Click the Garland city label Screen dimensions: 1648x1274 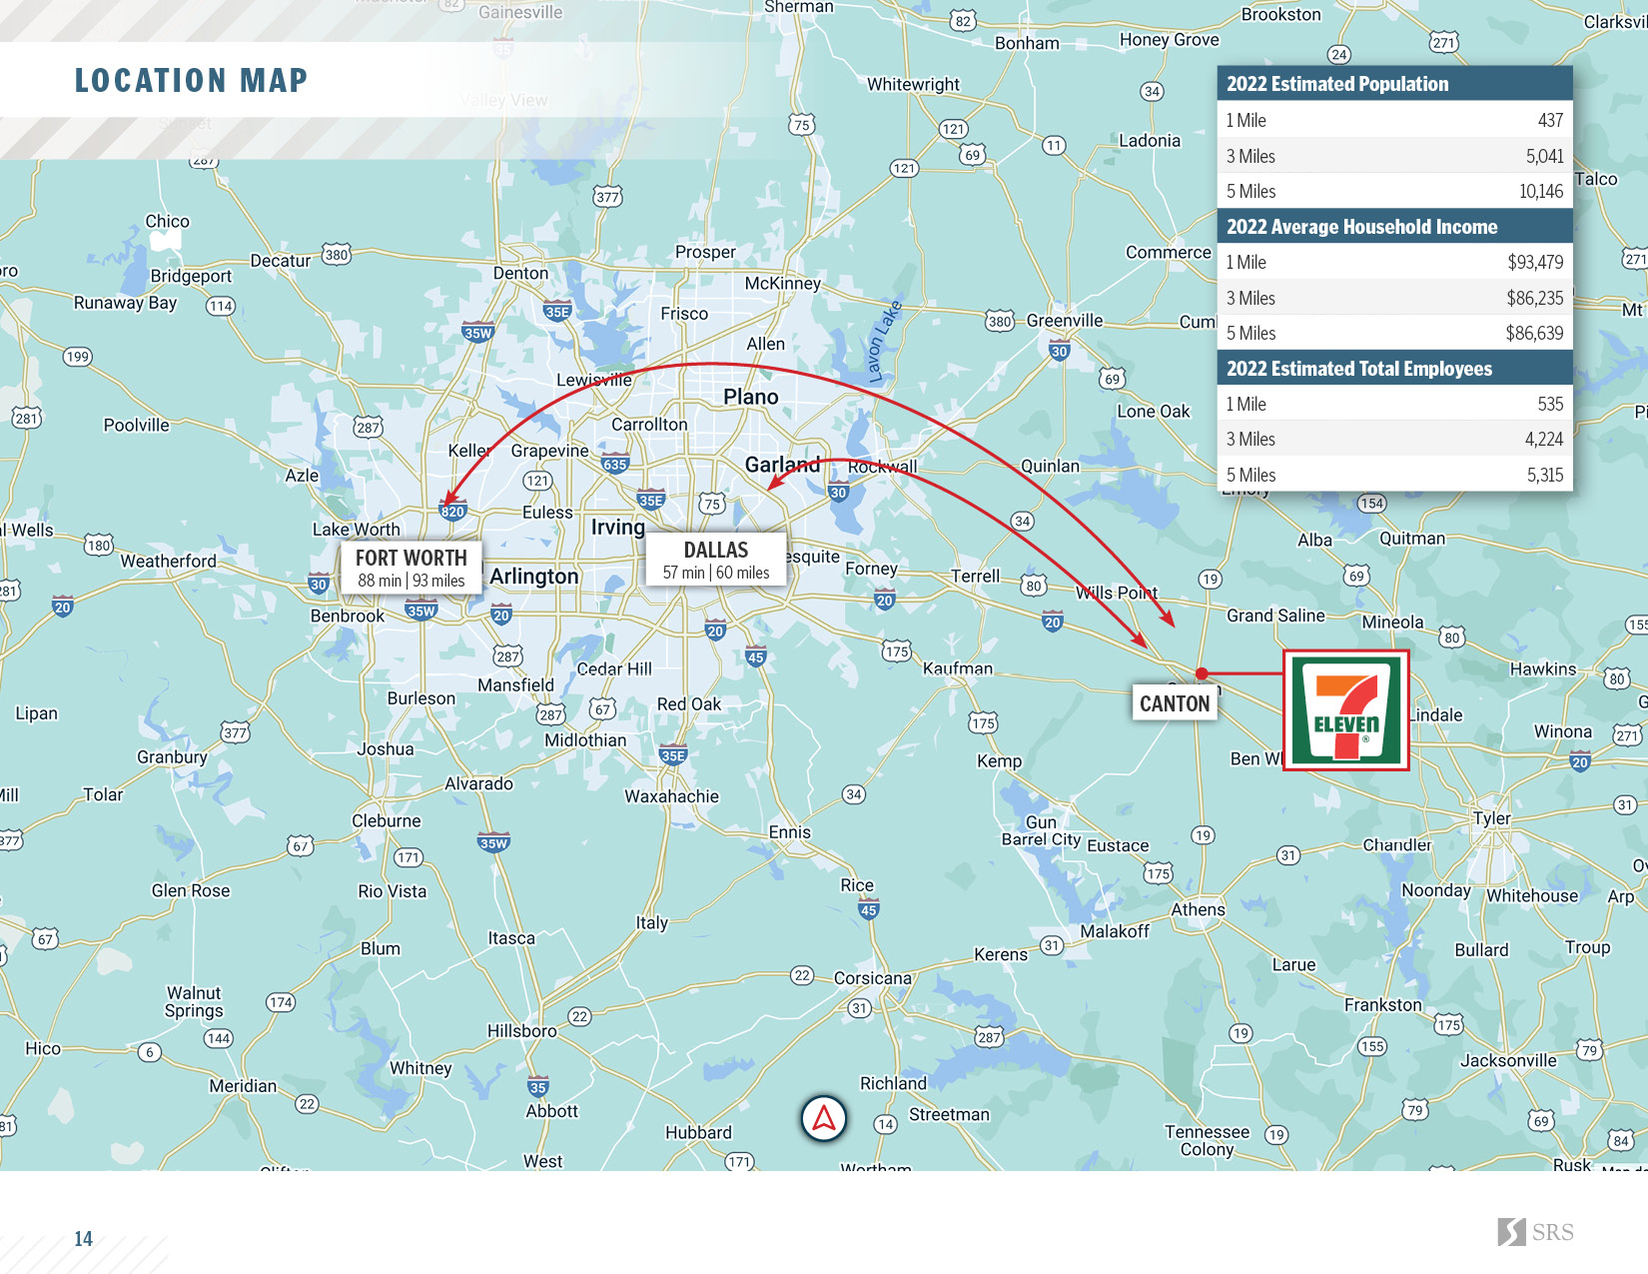(782, 464)
